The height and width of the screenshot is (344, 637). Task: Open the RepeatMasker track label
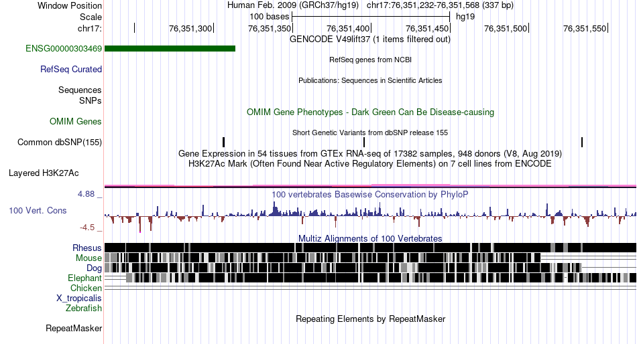coord(74,328)
